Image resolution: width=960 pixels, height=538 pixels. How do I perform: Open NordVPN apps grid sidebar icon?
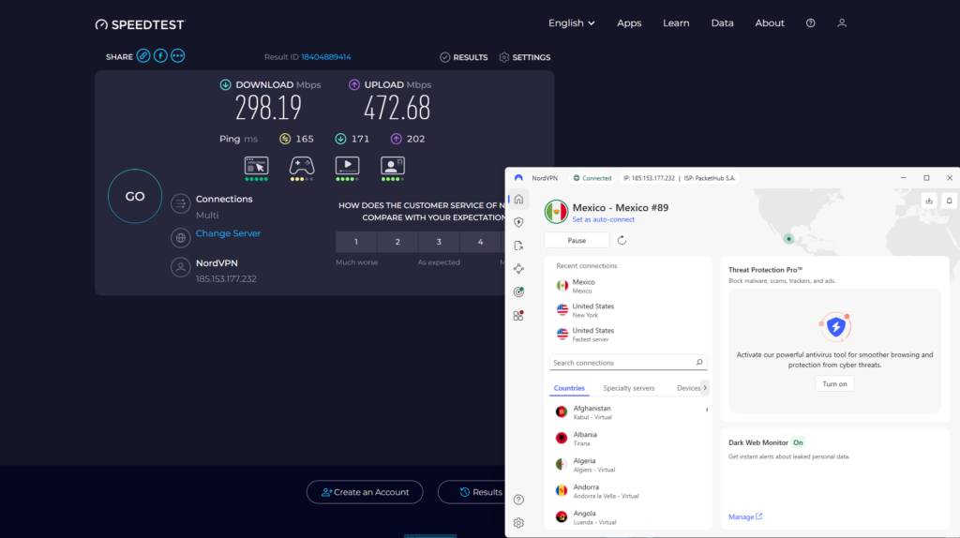(518, 315)
